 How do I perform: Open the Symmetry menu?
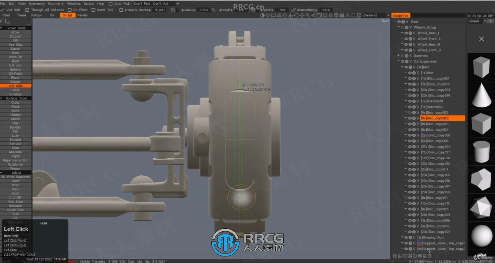(37, 4)
